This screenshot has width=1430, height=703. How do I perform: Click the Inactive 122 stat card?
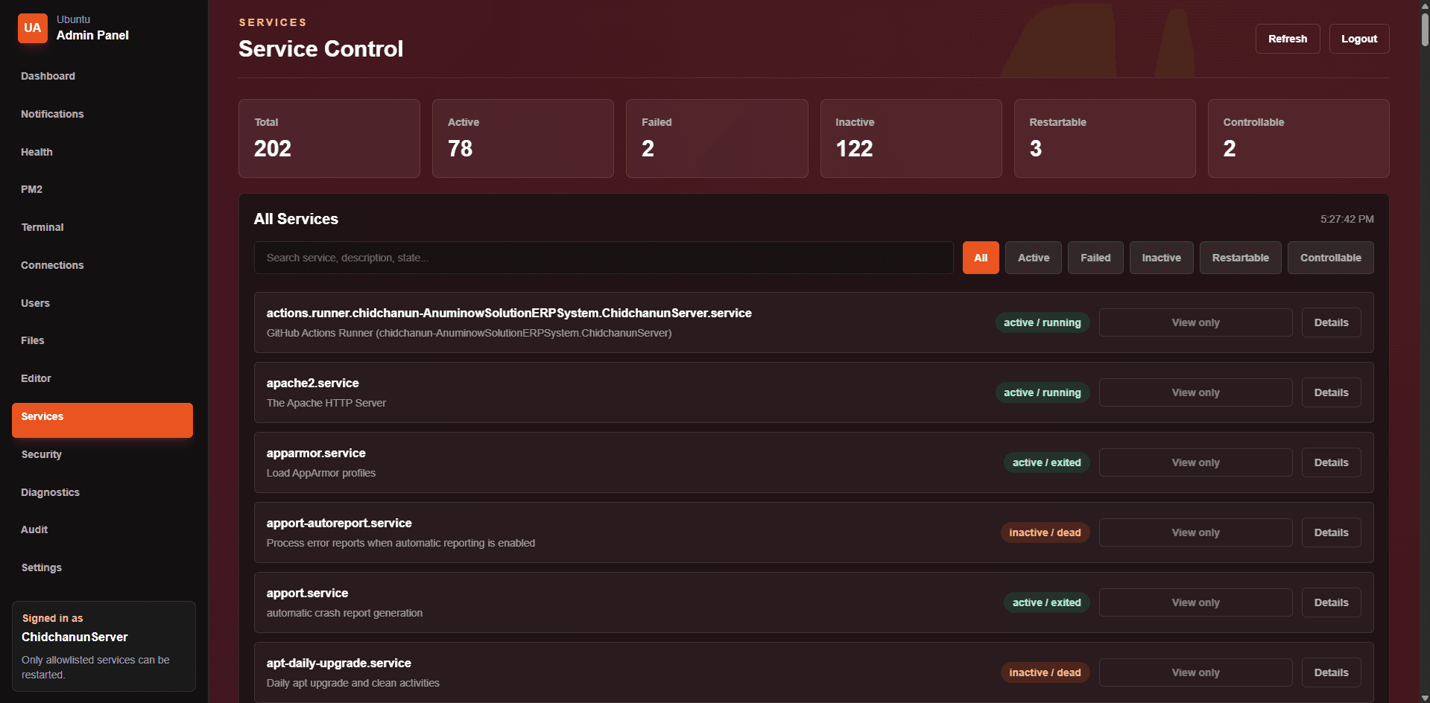[911, 139]
